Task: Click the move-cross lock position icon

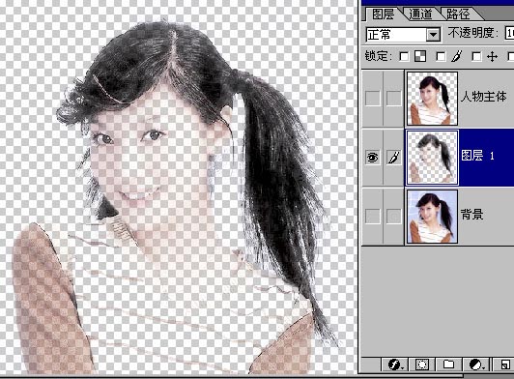Action: click(x=492, y=57)
